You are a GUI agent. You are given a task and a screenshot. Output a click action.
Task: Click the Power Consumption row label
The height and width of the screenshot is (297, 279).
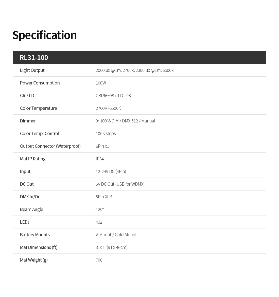coord(40,83)
